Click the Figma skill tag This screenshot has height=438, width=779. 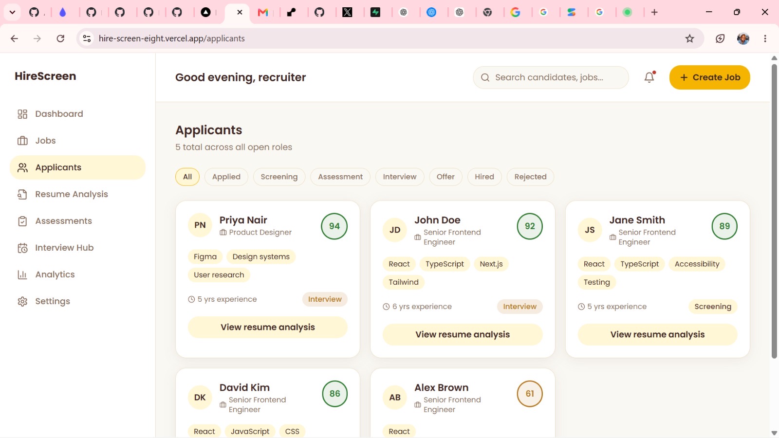205,257
